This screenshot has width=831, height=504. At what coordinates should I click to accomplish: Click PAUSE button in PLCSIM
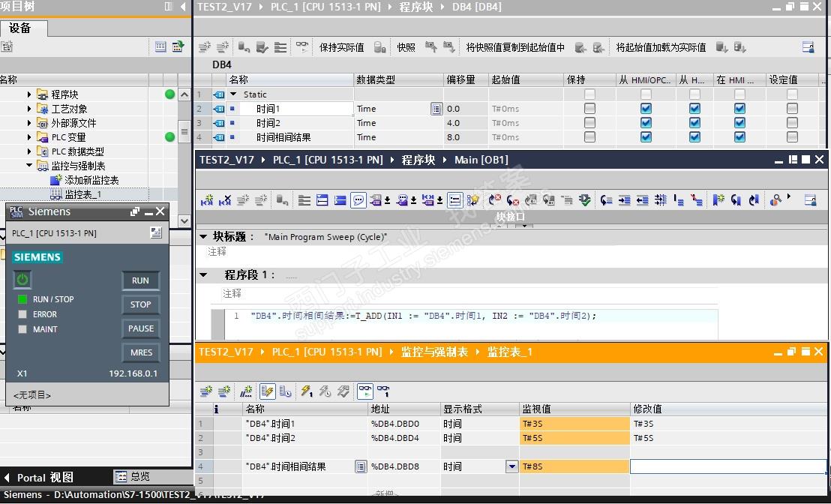(x=140, y=328)
